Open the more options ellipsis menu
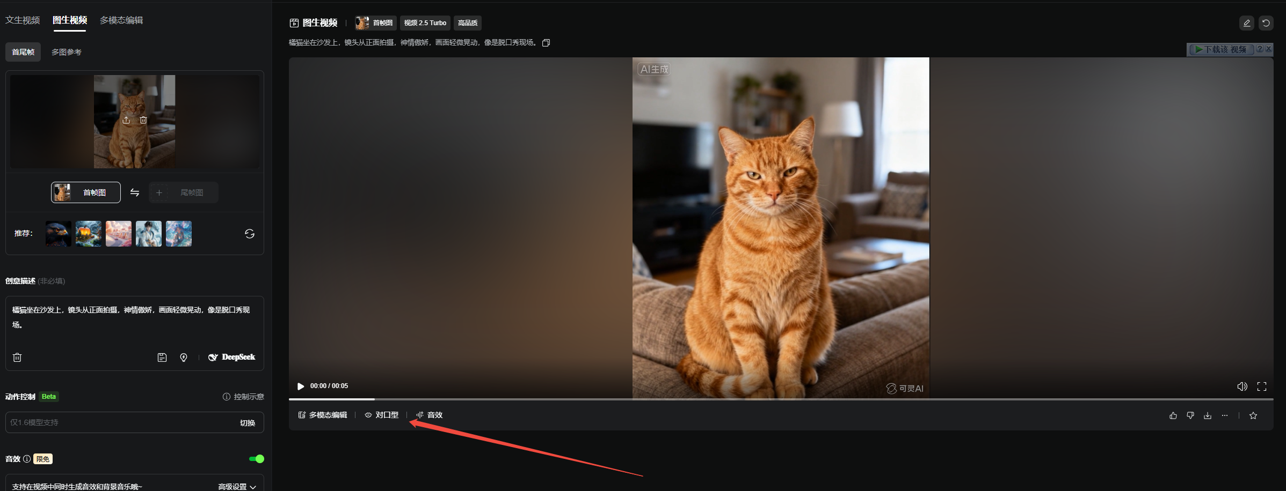Screen dimensions: 1286x491 tap(1225, 415)
